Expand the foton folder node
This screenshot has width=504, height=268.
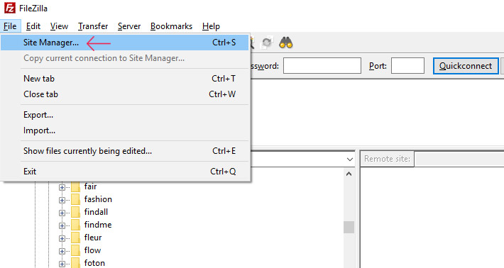pyautogui.click(x=62, y=264)
